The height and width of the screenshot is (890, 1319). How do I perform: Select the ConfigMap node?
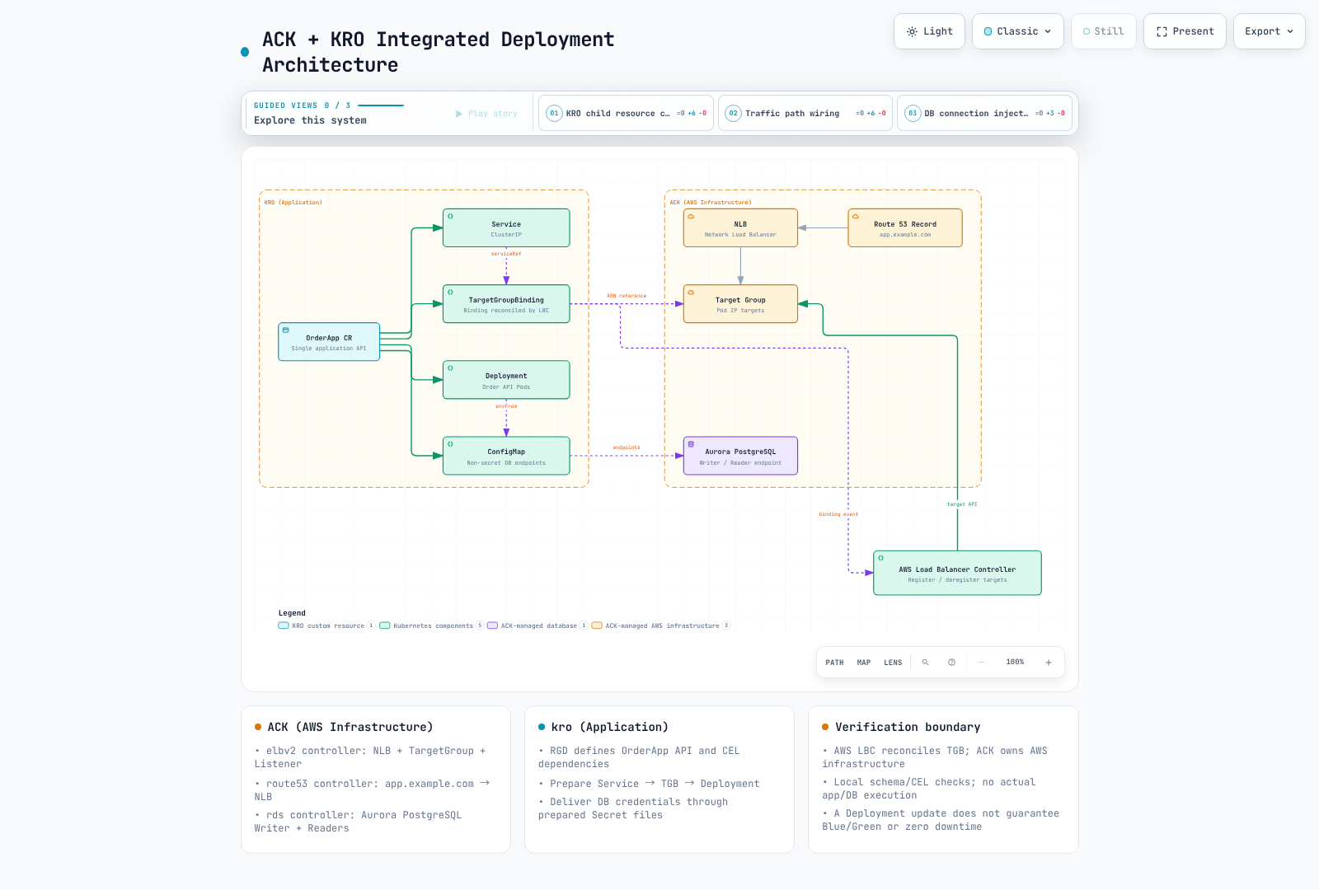pyautogui.click(x=506, y=456)
